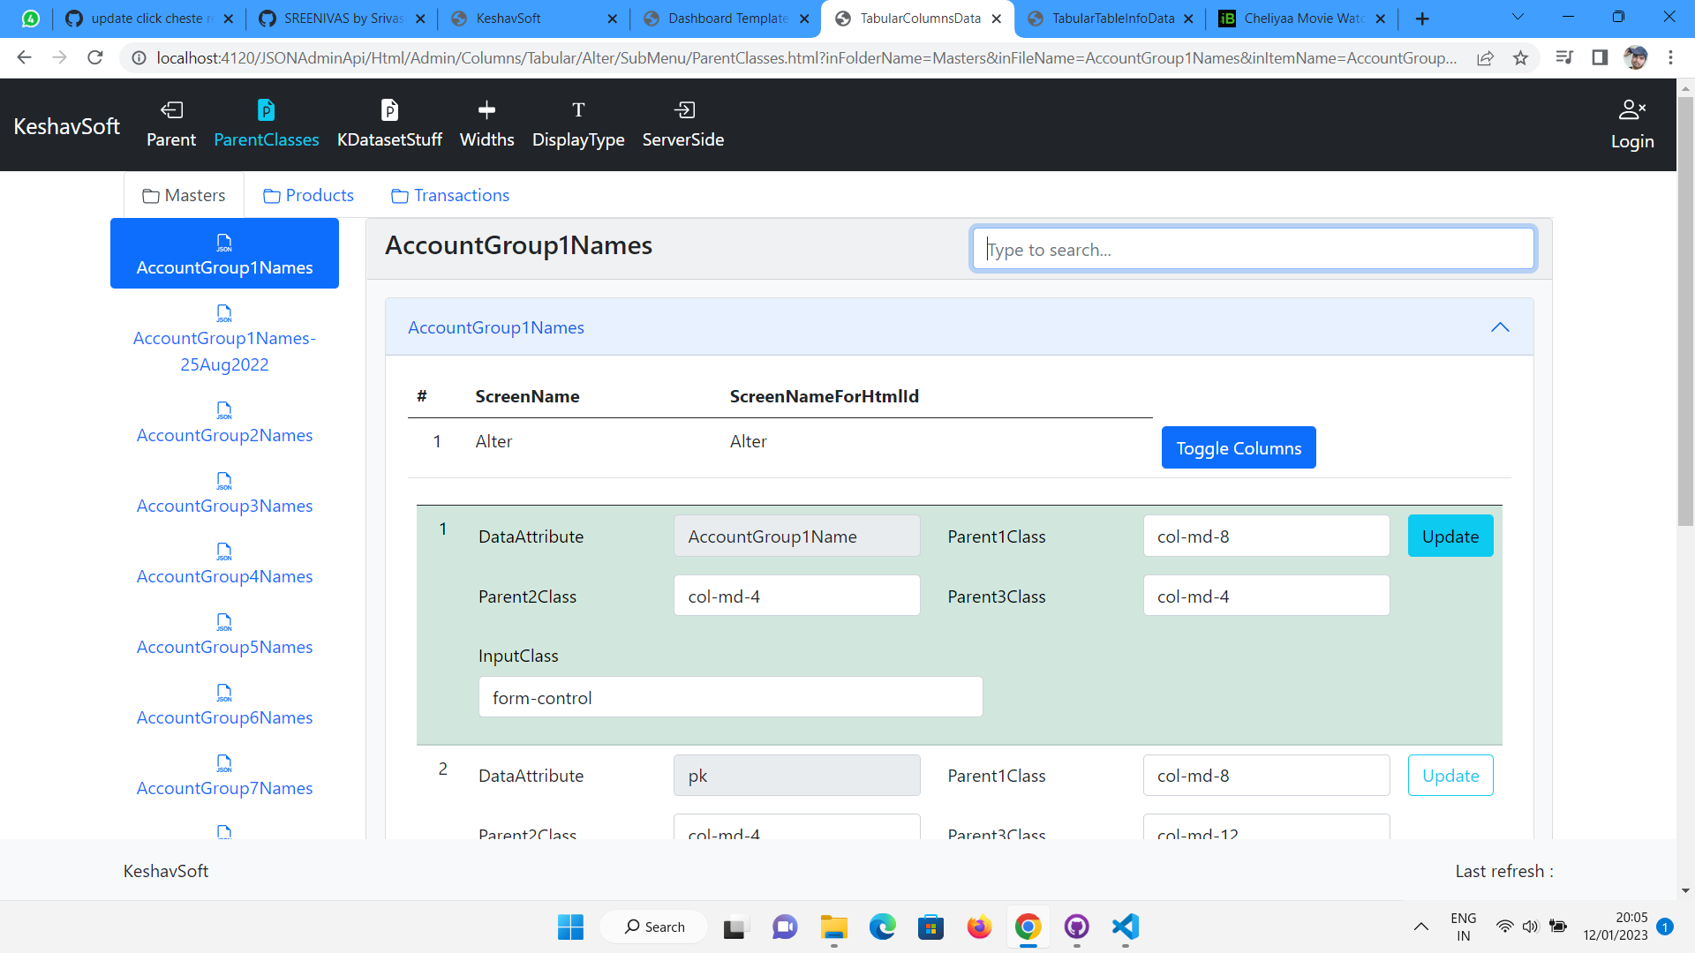Launch VS Code from the taskbar
This screenshot has height=953, width=1695.
point(1124,927)
